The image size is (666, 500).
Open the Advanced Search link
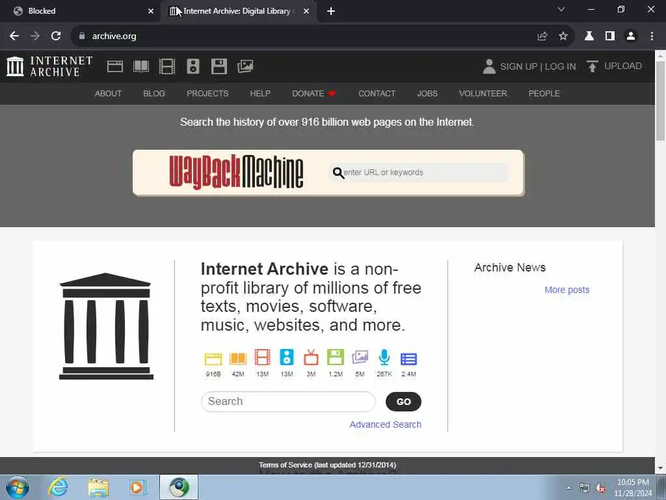[x=385, y=424]
